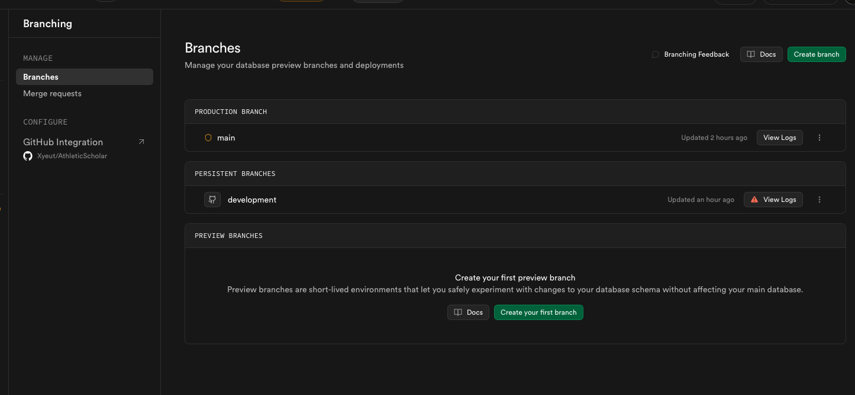855x395 pixels.
Task: Click the GitHub icon next to development branch
Action: point(212,200)
